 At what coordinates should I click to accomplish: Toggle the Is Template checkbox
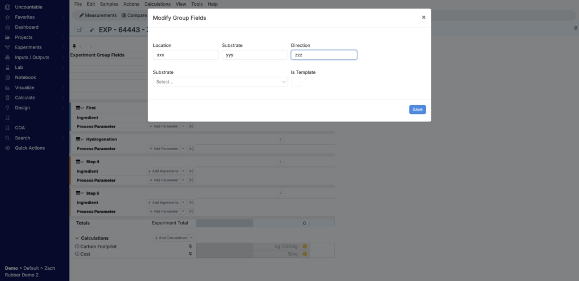[296, 82]
